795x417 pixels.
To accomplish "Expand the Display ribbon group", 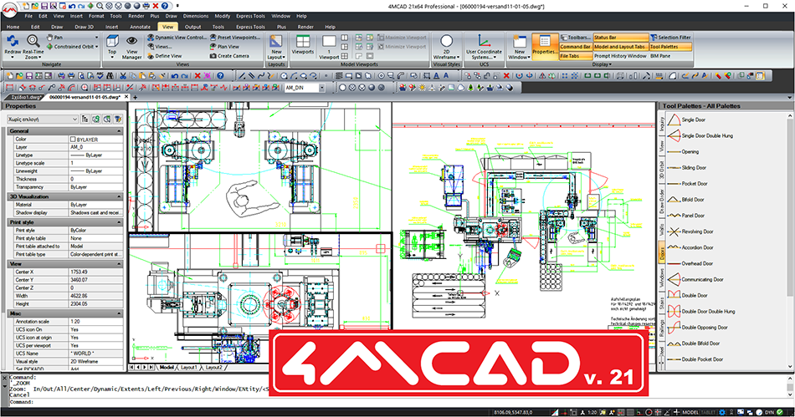I will click(x=602, y=65).
